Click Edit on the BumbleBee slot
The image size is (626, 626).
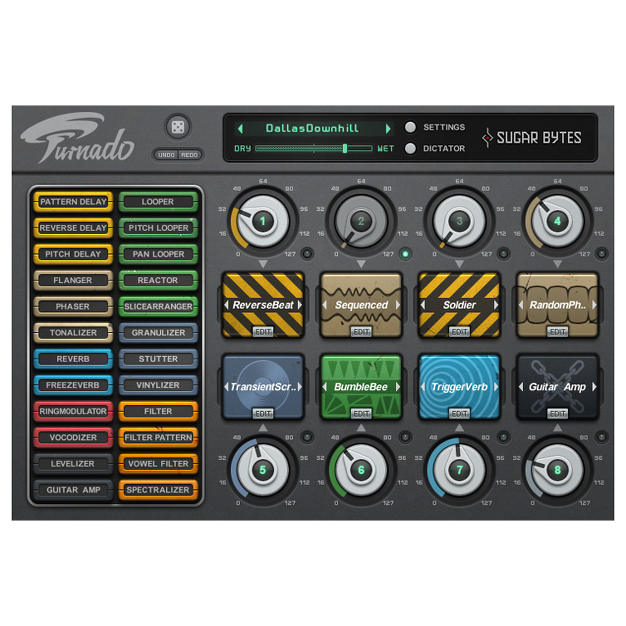coord(361,413)
